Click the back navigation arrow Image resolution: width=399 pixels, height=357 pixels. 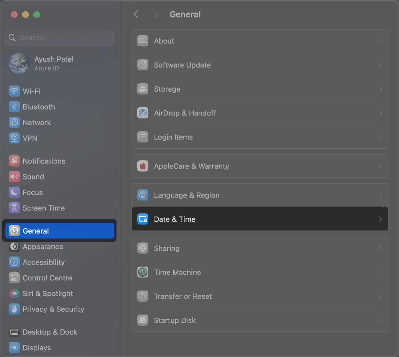tap(136, 14)
